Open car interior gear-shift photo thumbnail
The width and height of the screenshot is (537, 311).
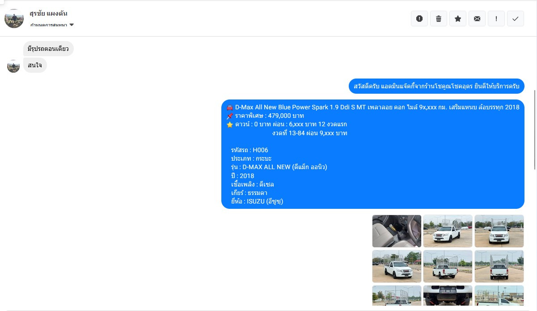(x=397, y=231)
